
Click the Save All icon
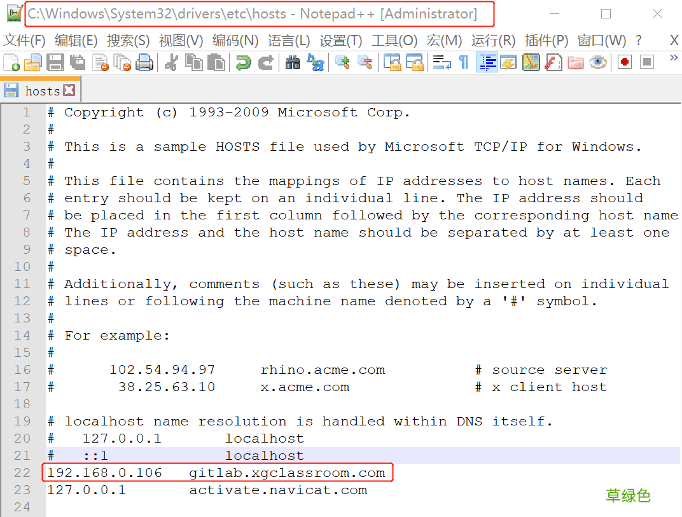(x=78, y=62)
